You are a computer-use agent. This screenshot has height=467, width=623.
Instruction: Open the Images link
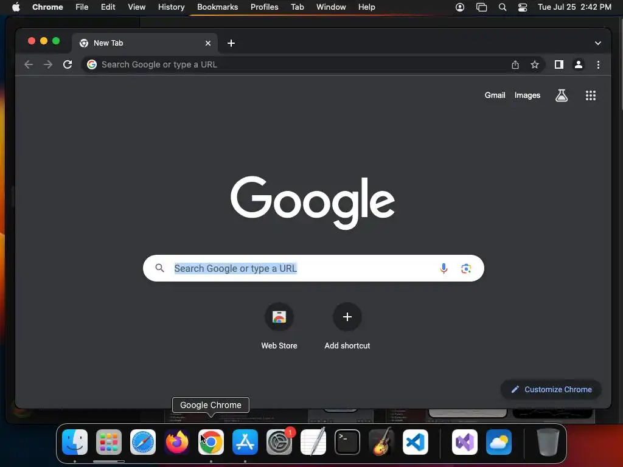pos(527,95)
